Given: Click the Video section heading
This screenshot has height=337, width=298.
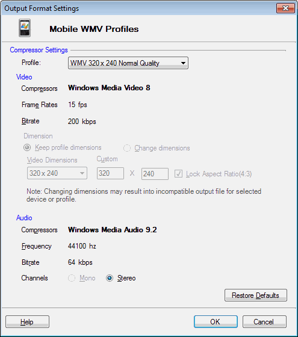Looking at the screenshot, I should (24, 77).
